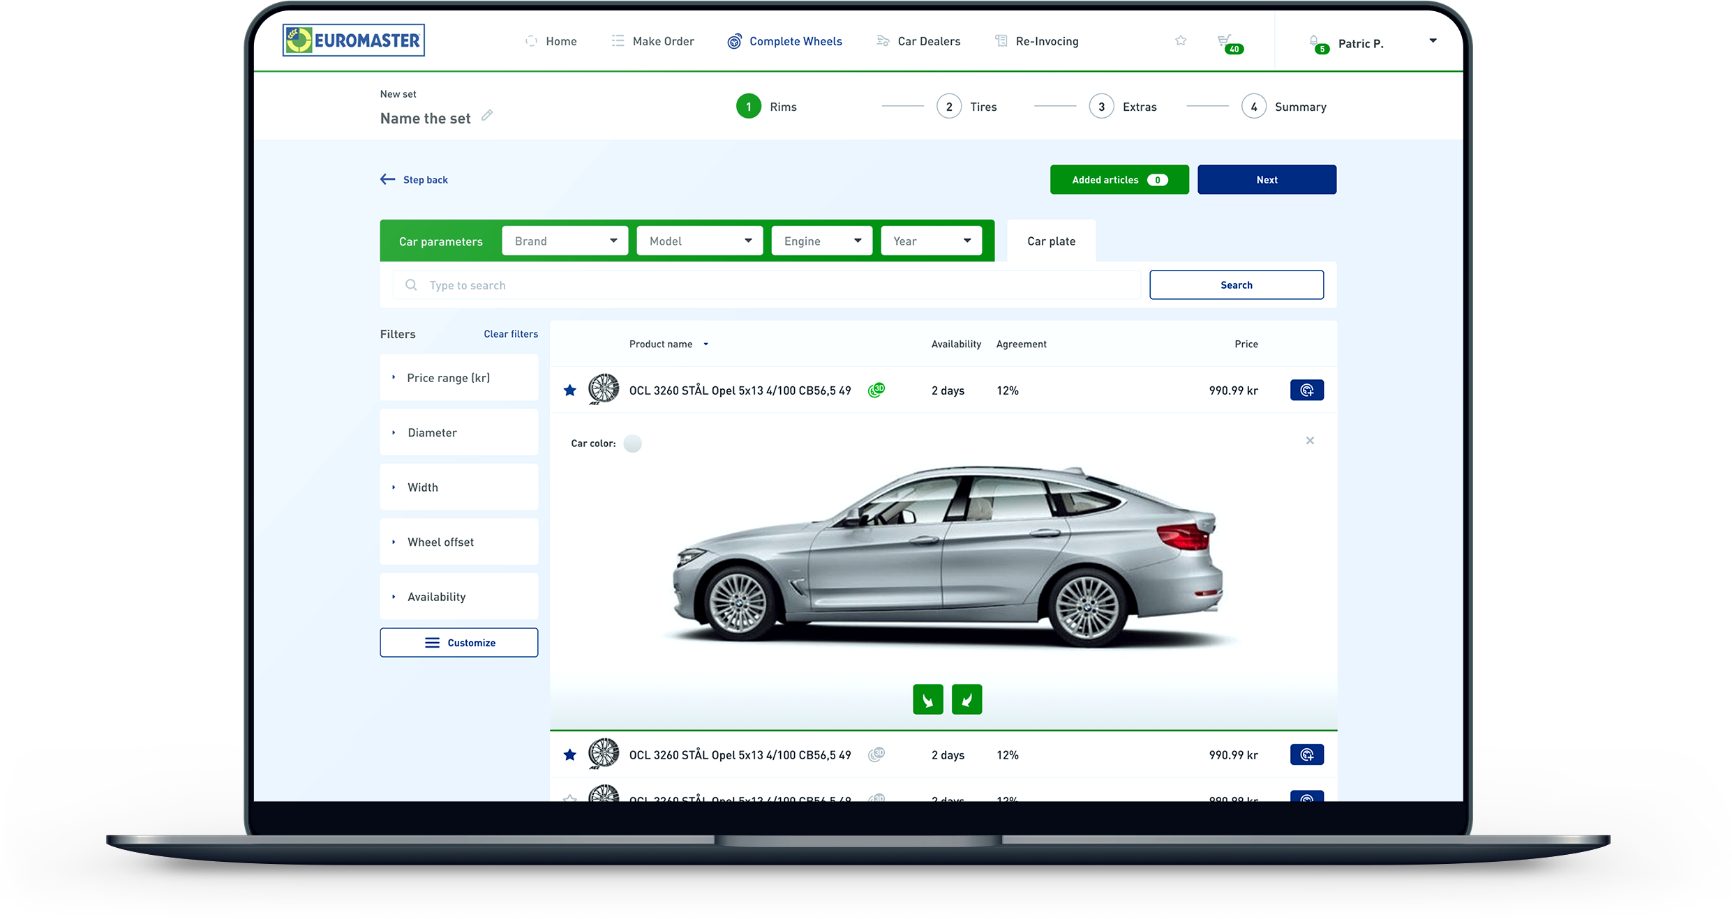Click the Euromaster logo
The width and height of the screenshot is (1732, 919).
pyautogui.click(x=354, y=40)
